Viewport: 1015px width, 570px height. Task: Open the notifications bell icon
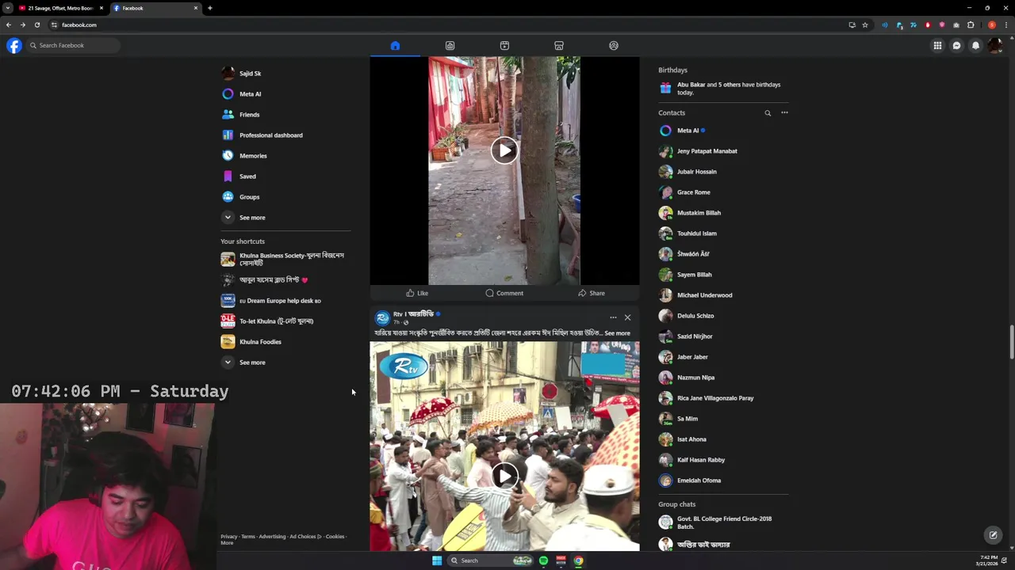975,45
